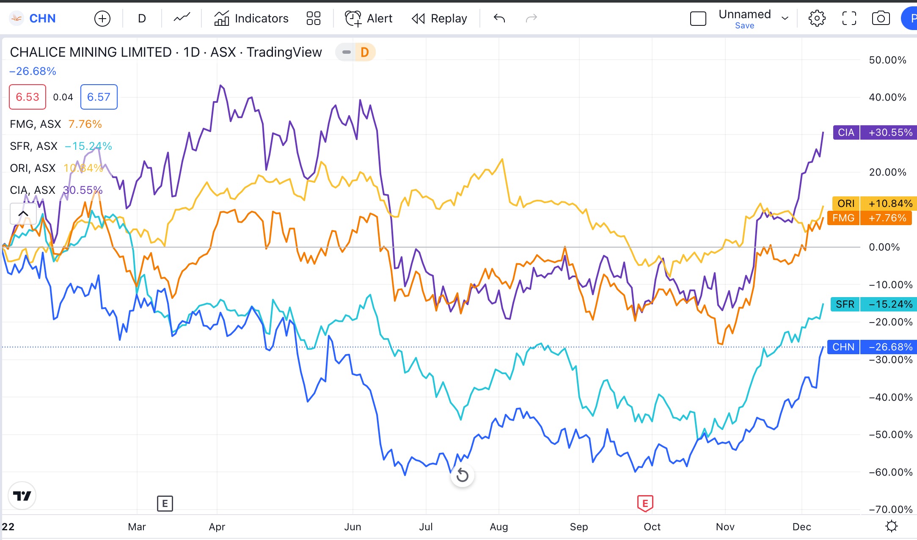Toggle the delayed data D badge
The height and width of the screenshot is (540, 917).
364,52
